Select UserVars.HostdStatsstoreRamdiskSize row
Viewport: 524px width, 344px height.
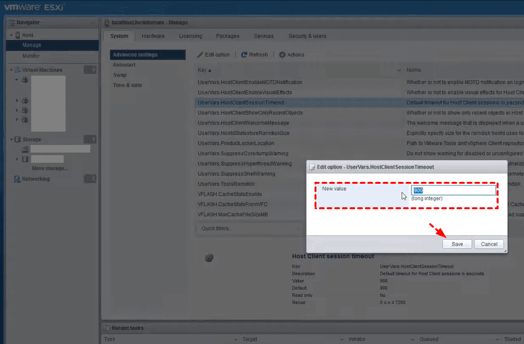coord(359,133)
